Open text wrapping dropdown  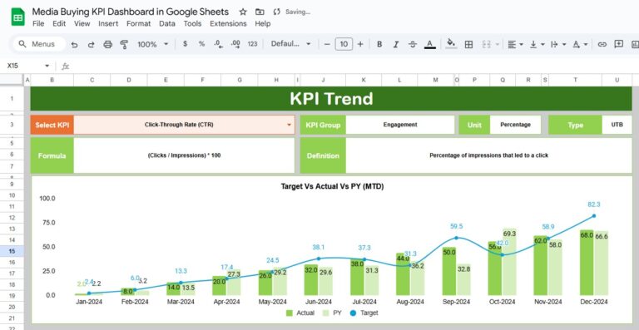point(558,44)
